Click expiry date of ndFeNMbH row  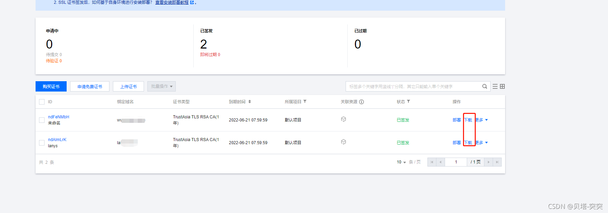248,120
